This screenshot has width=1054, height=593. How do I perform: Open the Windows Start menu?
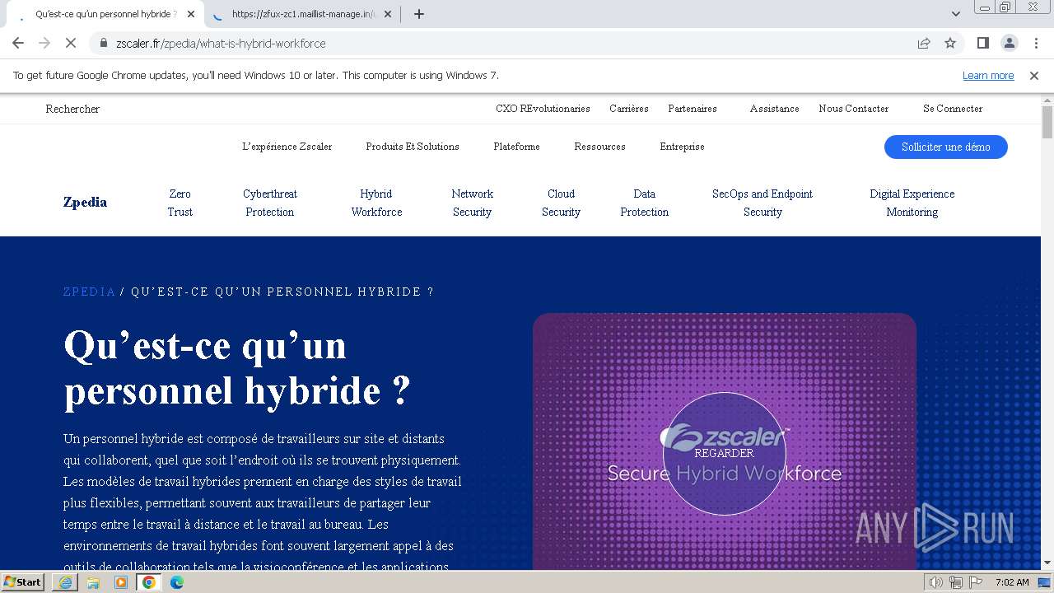(x=22, y=581)
